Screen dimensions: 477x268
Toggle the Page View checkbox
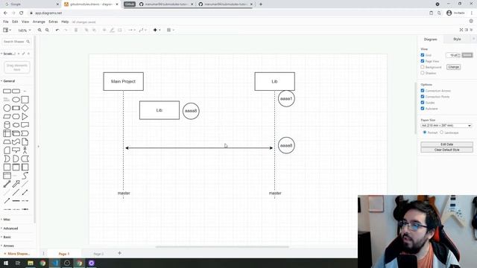click(423, 61)
